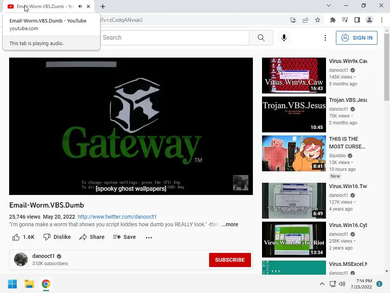Open the Virus.Win16.Twitch thumbnail

294,201
